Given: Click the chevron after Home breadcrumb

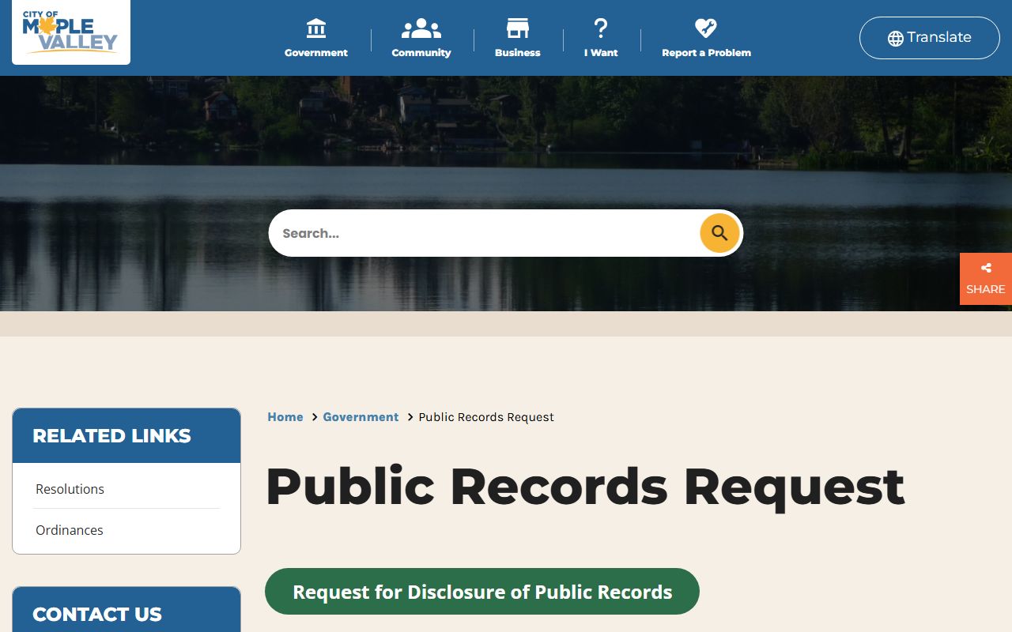Looking at the screenshot, I should click(314, 417).
